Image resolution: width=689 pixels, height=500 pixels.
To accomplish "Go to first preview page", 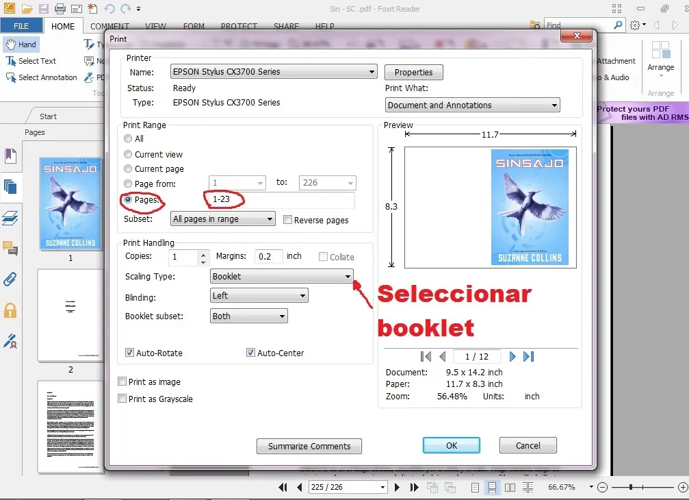I will 426,356.
